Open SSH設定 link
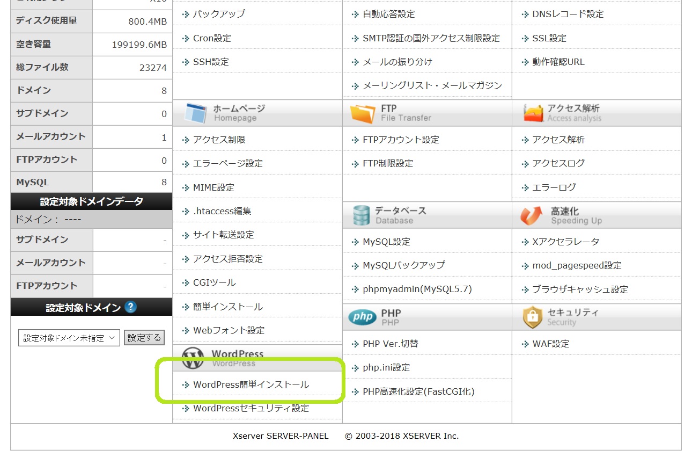 tap(211, 62)
